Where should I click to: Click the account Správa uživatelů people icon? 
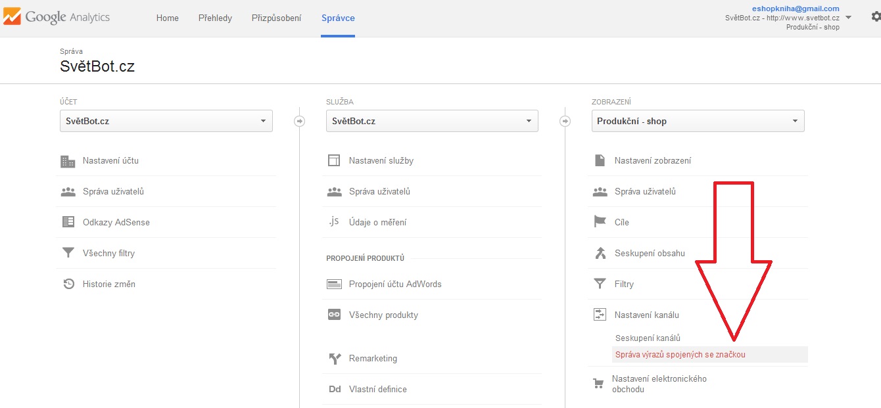(x=68, y=192)
